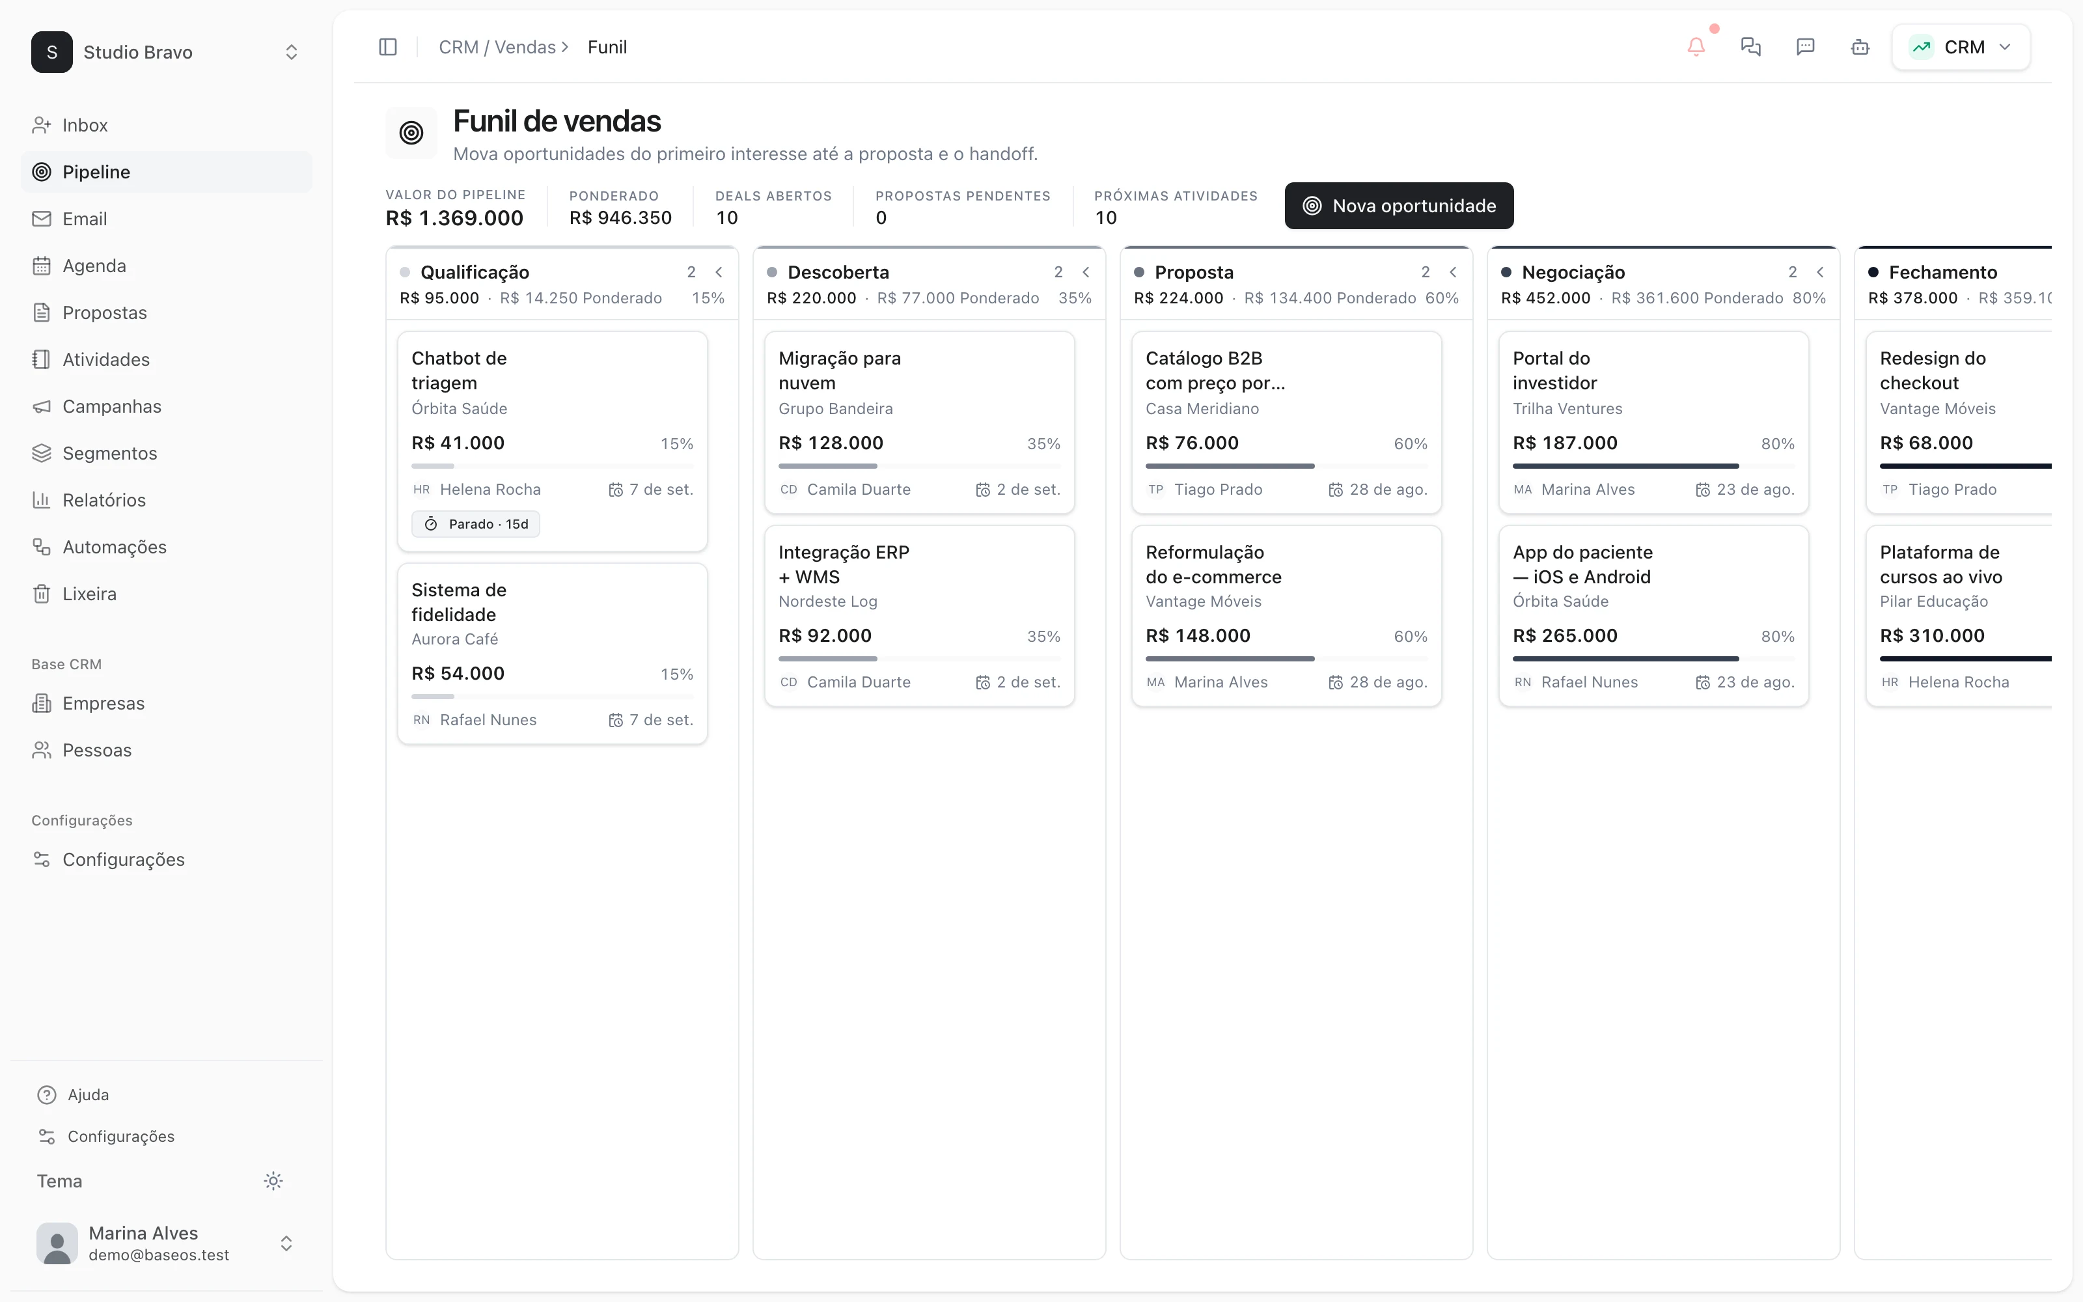Click the target icon beside Funil de vendas
2083x1302 pixels.
(x=411, y=133)
